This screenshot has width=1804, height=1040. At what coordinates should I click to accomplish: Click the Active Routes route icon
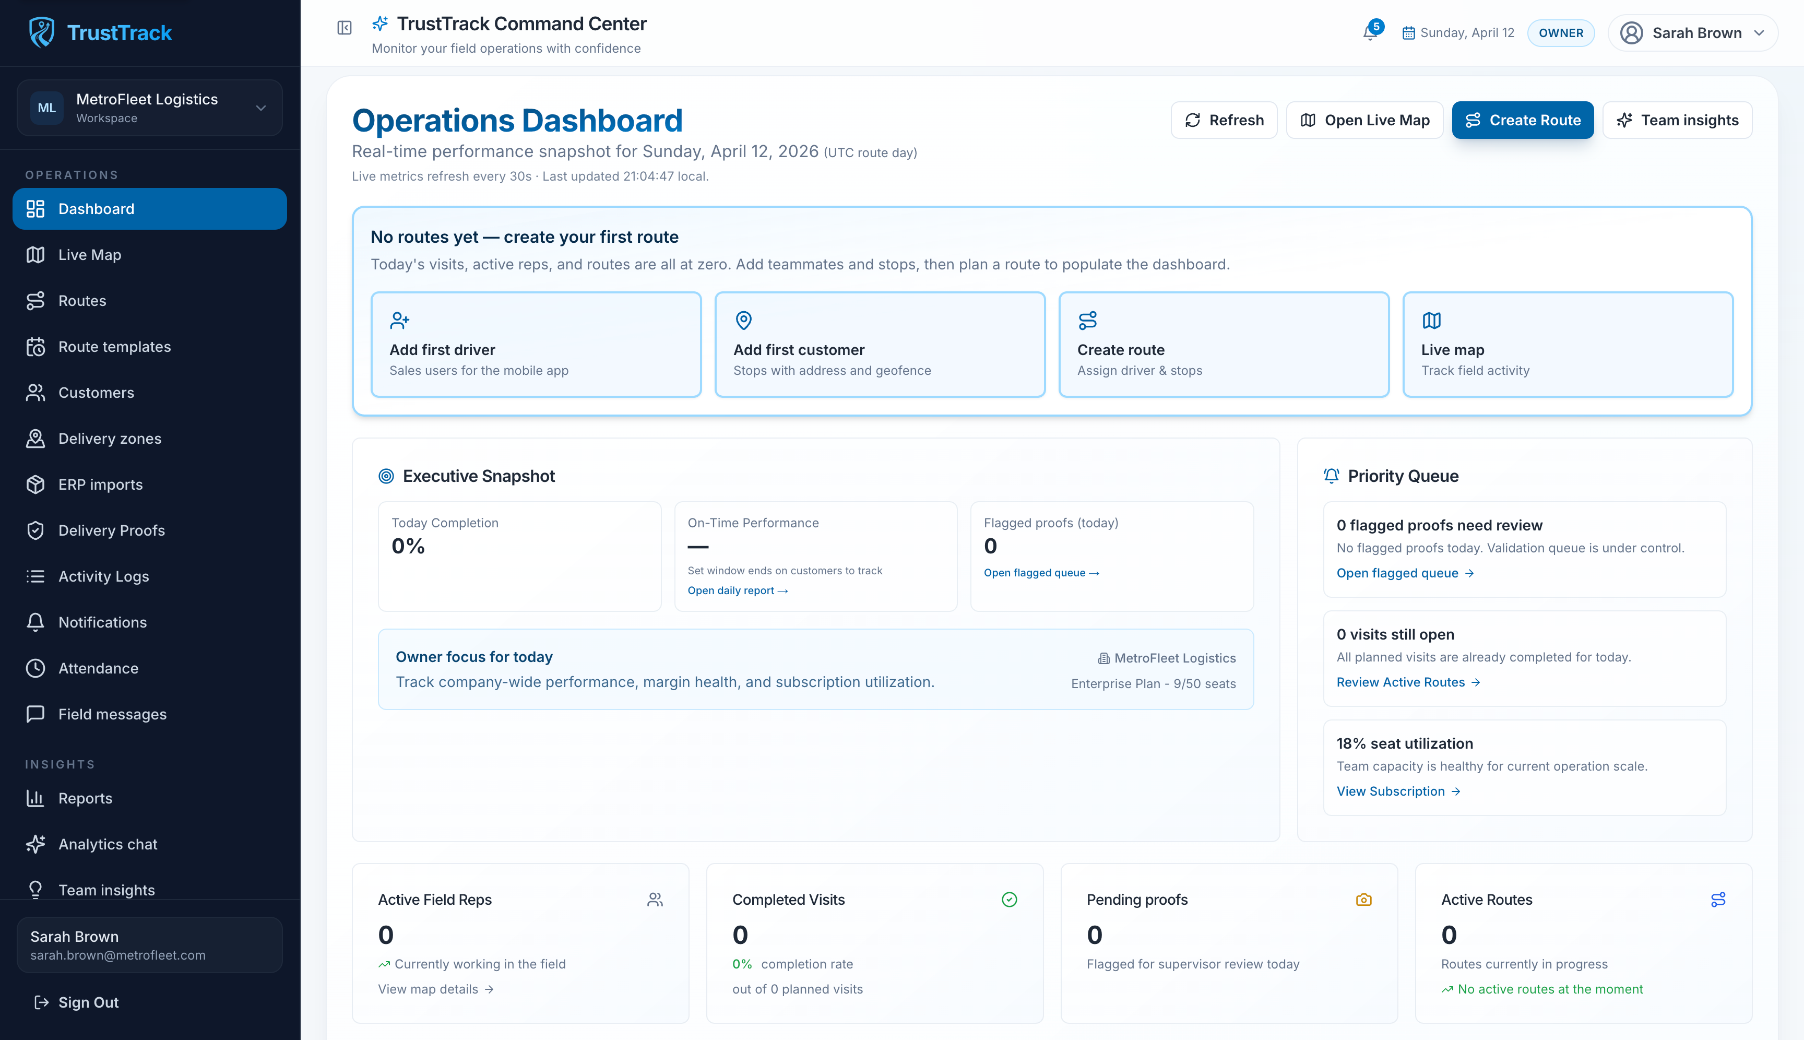[1717, 900]
